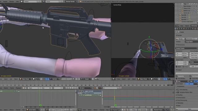Select upper_Cylinder channel in graph editor

click(89, 91)
